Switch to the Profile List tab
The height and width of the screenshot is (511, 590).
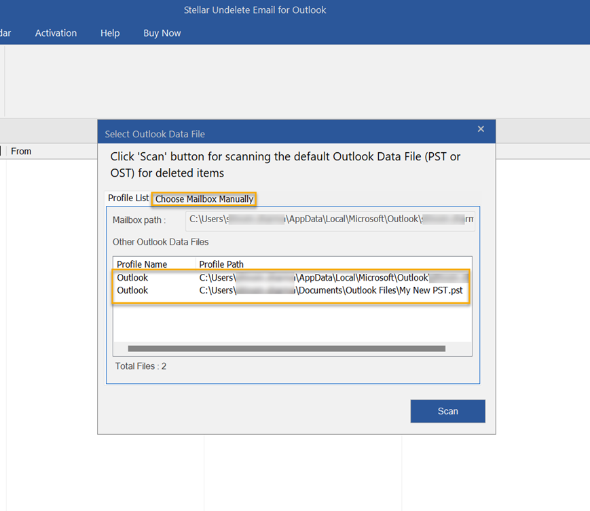pos(128,198)
